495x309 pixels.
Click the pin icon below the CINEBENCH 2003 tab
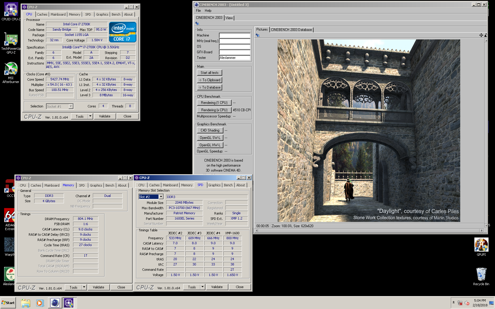tap(197, 24)
